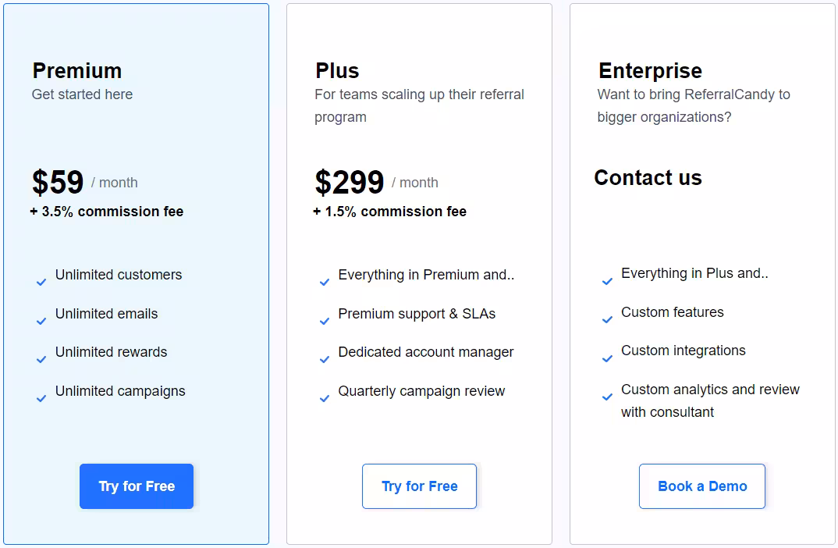Book a Demo for Enterprise plan
Screen dimensions: 838x548
(x=702, y=486)
